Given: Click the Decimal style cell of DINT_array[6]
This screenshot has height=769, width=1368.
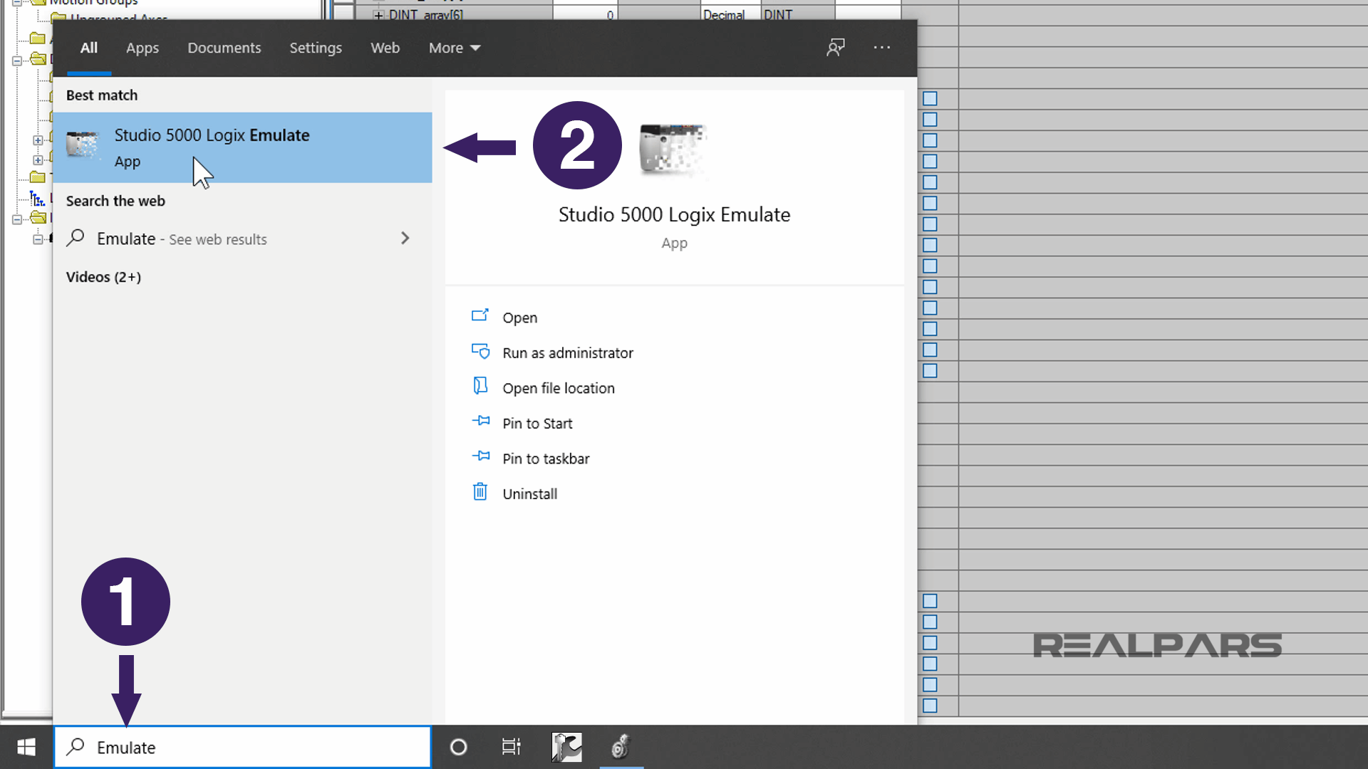Looking at the screenshot, I should point(730,14).
